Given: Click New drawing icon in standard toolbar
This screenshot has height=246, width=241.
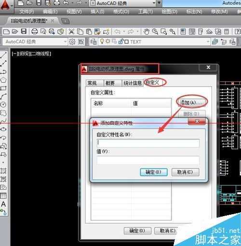Looking at the screenshot, I should (x=6, y=31).
